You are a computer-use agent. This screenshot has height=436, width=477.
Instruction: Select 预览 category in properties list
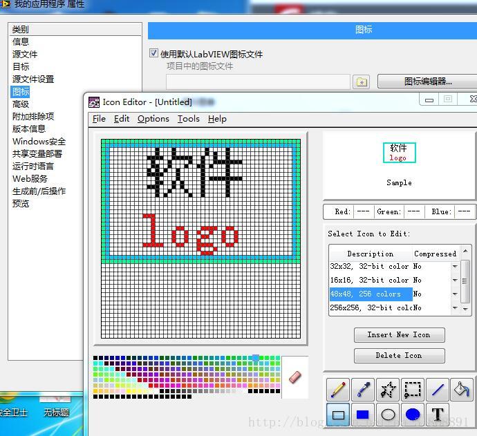(21, 204)
